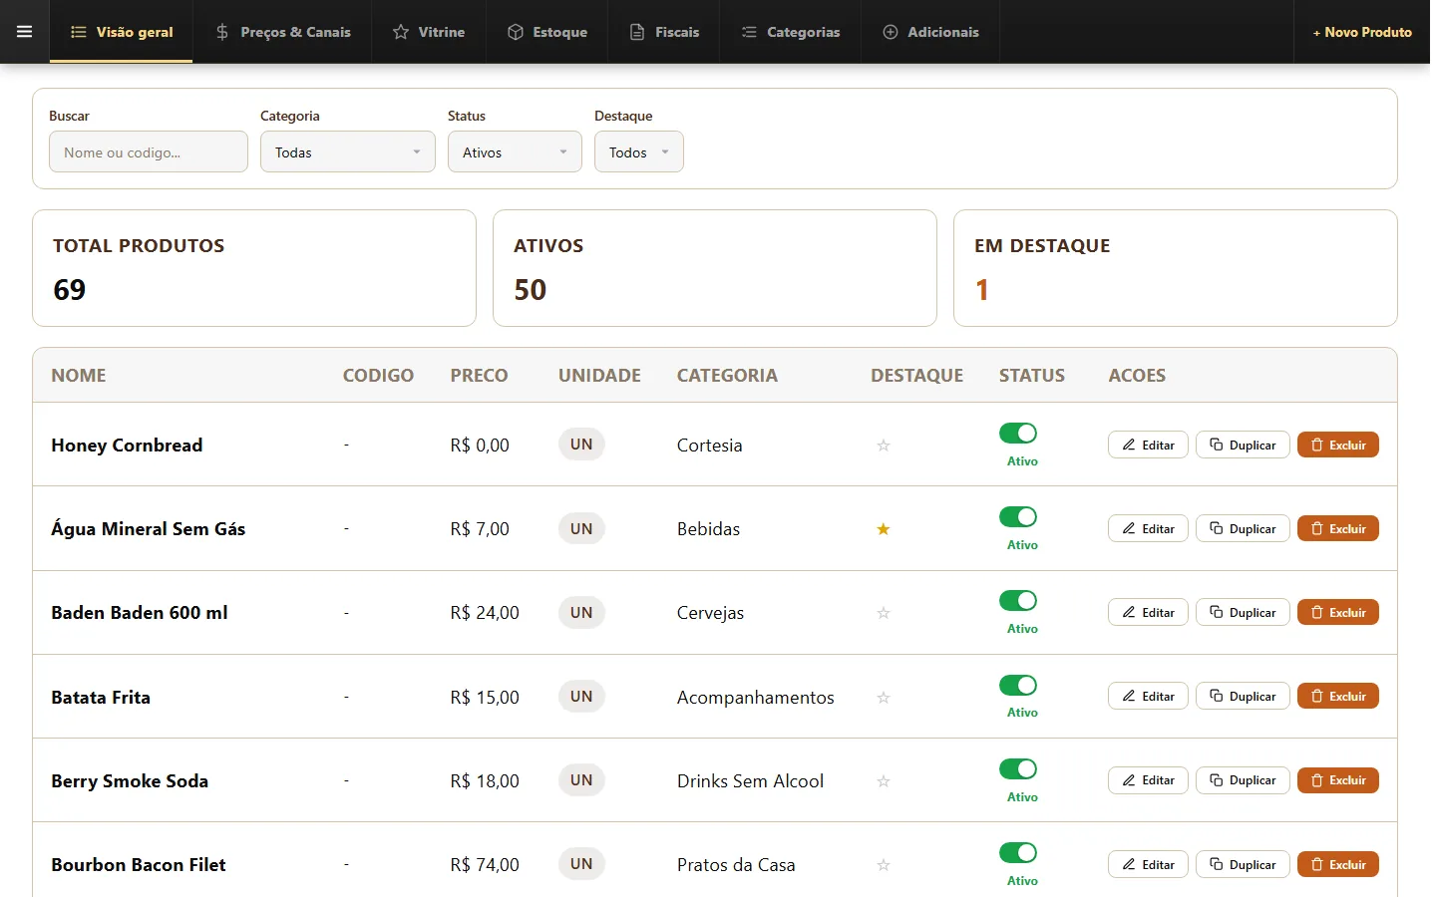This screenshot has width=1436, height=897.
Task: Duplicate Berry Smoke Soda
Action: pos(1243,780)
